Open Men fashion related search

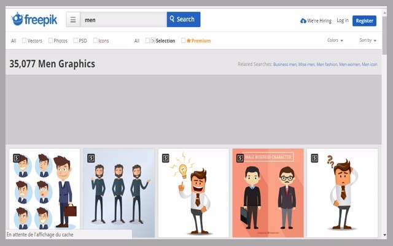point(327,64)
